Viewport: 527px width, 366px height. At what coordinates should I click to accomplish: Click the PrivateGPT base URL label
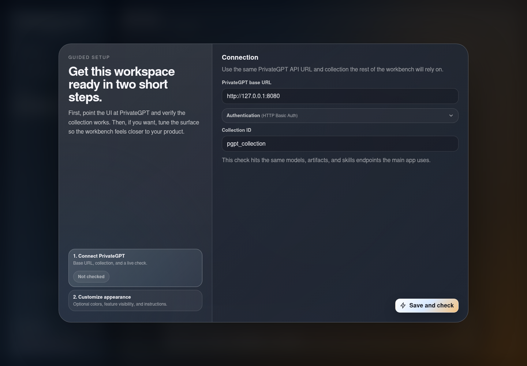click(247, 83)
